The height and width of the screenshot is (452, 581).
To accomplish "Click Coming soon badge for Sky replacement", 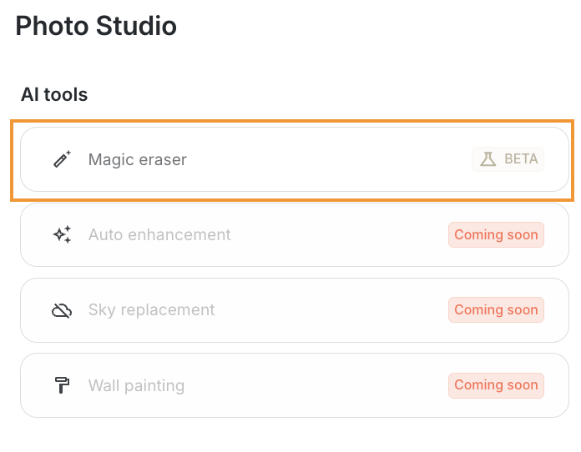I will [x=496, y=310].
